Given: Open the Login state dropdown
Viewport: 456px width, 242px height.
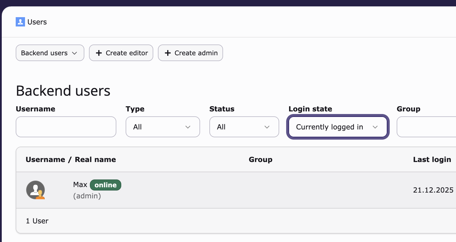Looking at the screenshot, I should tap(338, 127).
